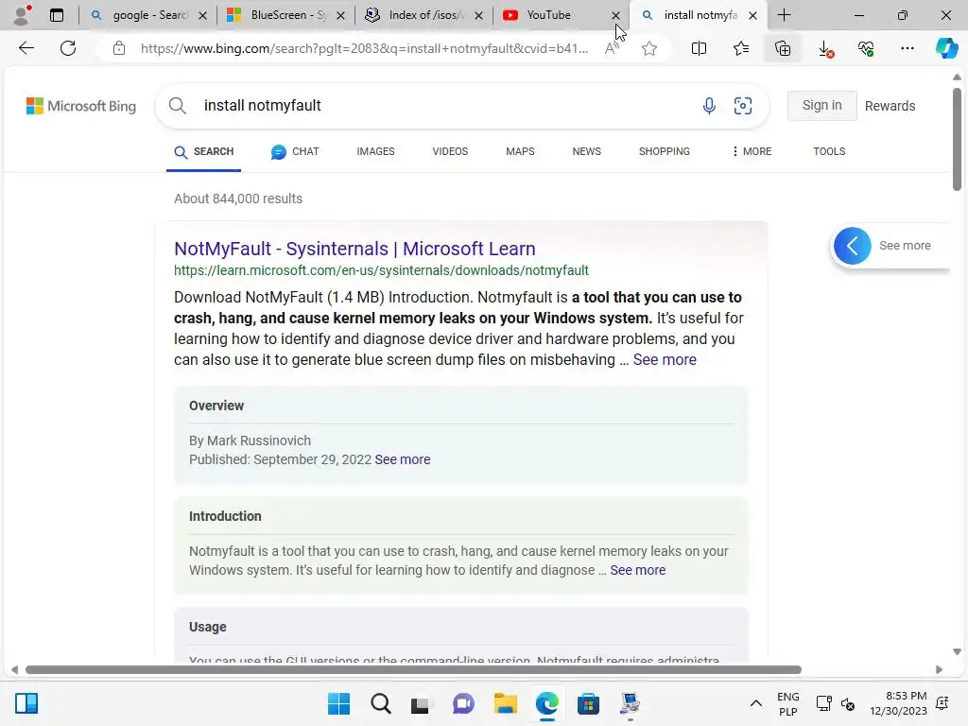
Task: Refresh the page
Action: pyautogui.click(x=68, y=48)
